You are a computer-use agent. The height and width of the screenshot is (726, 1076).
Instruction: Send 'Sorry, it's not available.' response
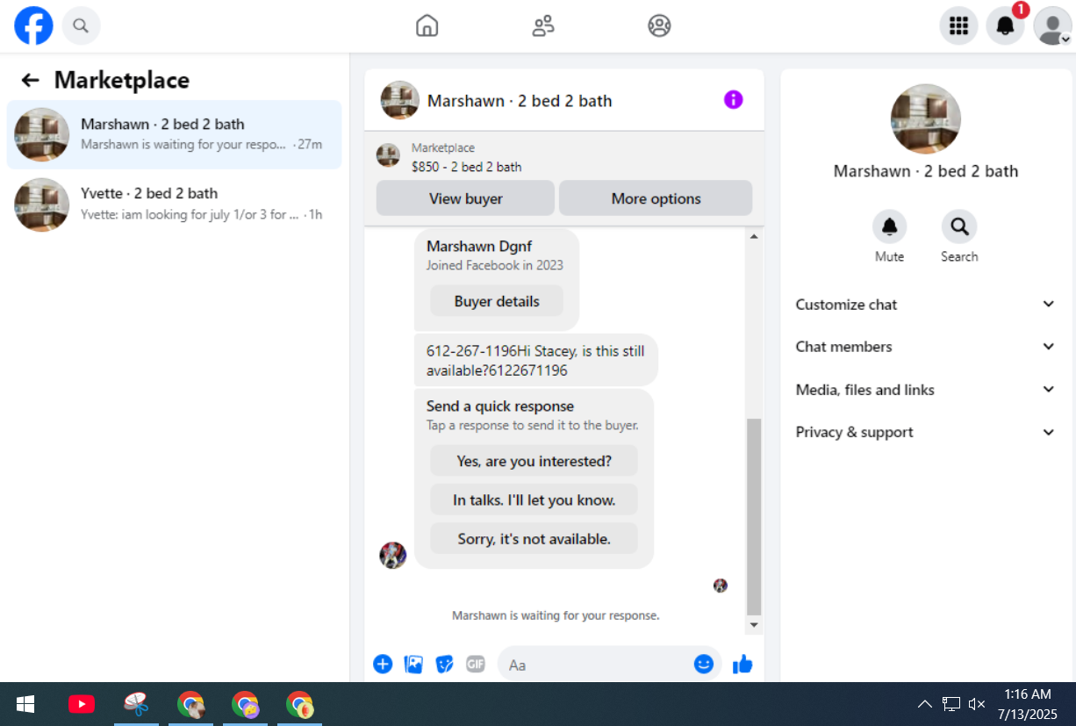coord(534,539)
